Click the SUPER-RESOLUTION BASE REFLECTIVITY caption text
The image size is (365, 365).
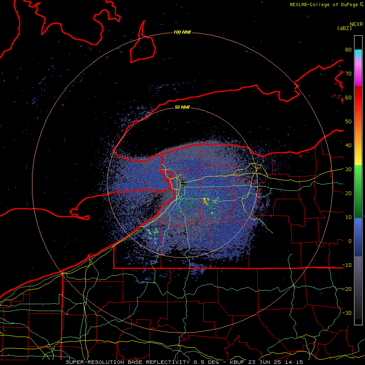click(x=128, y=362)
